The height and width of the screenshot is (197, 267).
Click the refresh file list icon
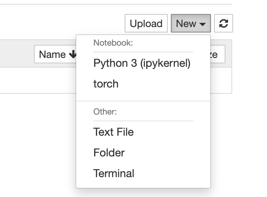click(x=223, y=23)
